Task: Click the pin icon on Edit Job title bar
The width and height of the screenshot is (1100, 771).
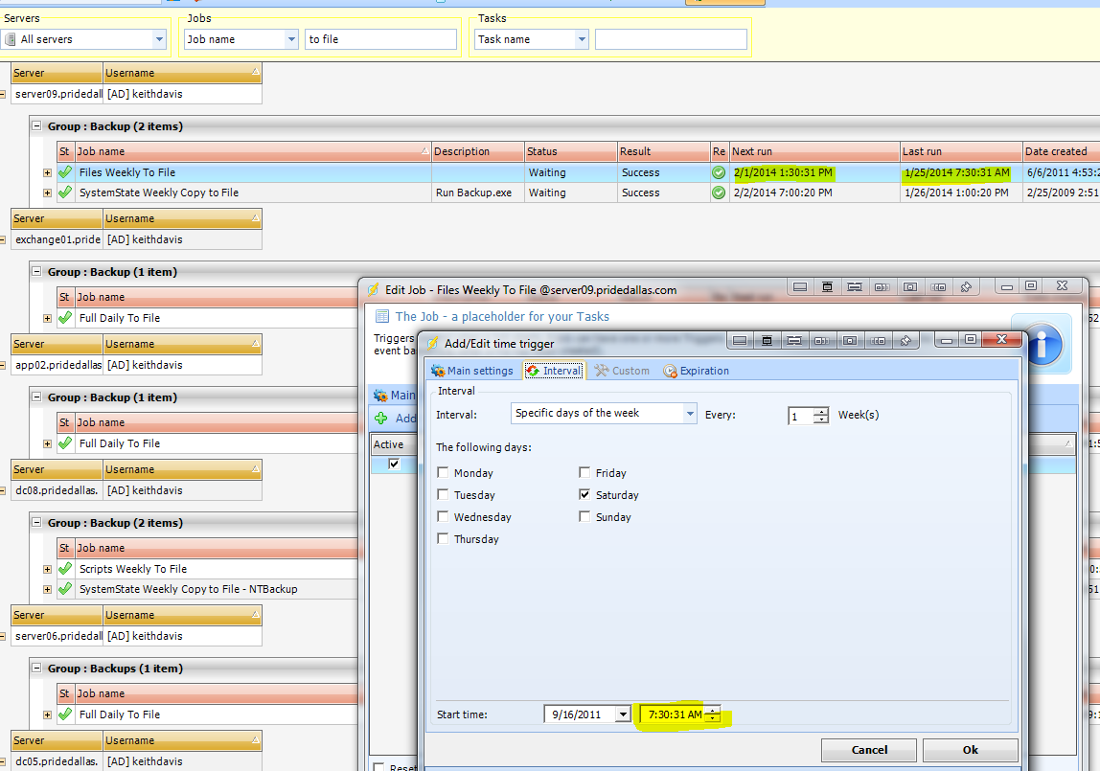Action: (966, 286)
